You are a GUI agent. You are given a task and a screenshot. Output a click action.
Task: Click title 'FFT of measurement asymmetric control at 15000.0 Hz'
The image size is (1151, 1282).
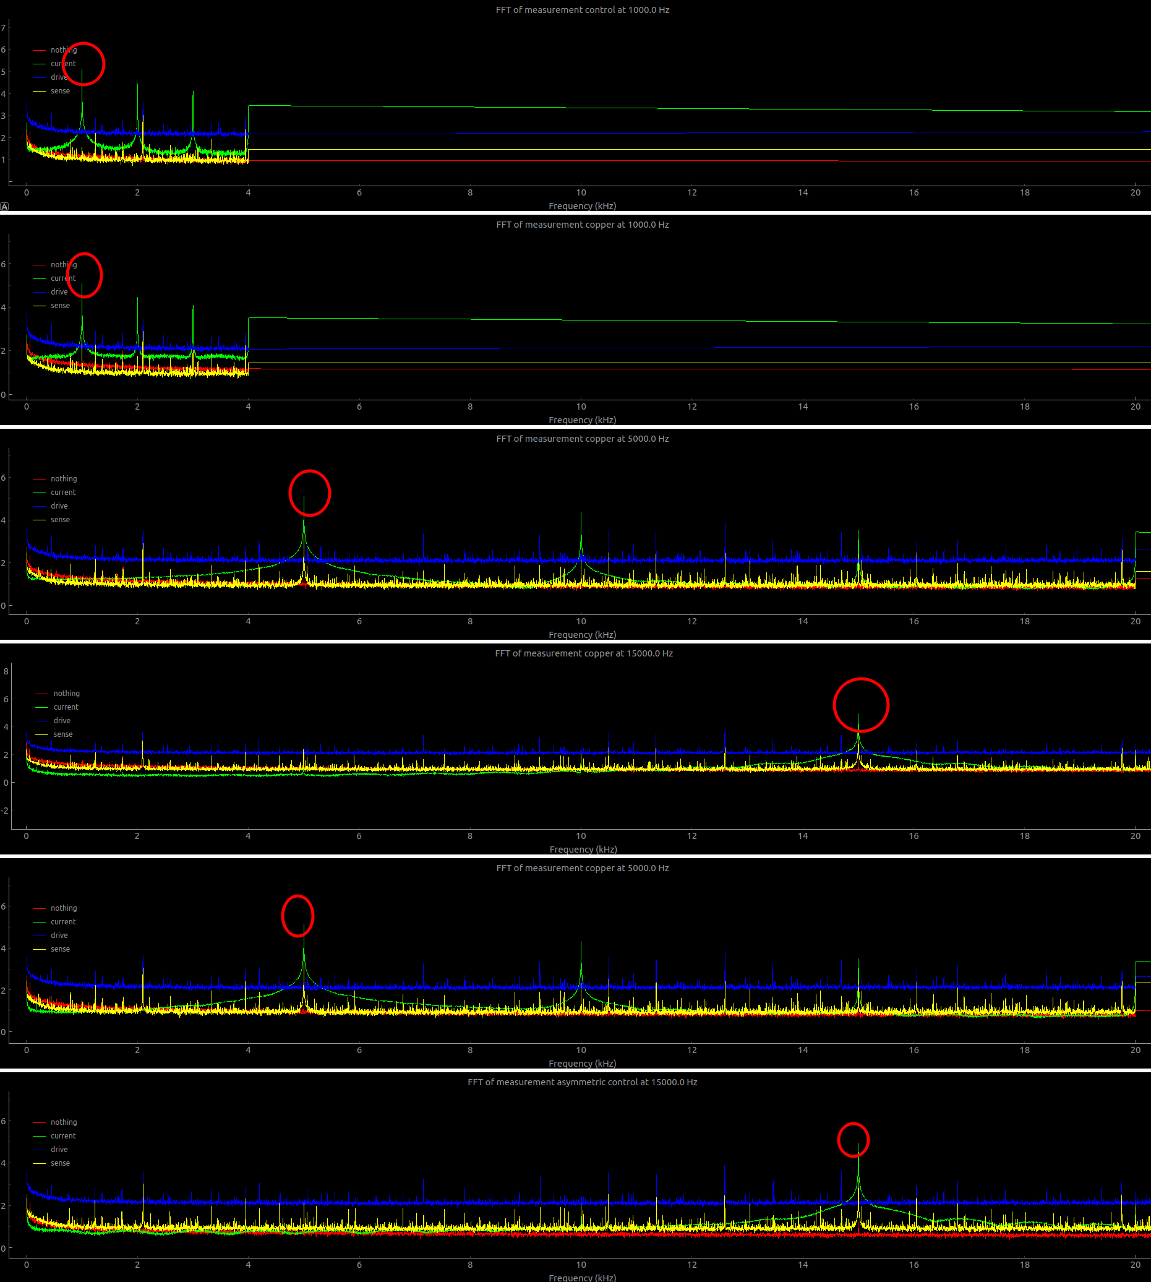(x=582, y=1082)
